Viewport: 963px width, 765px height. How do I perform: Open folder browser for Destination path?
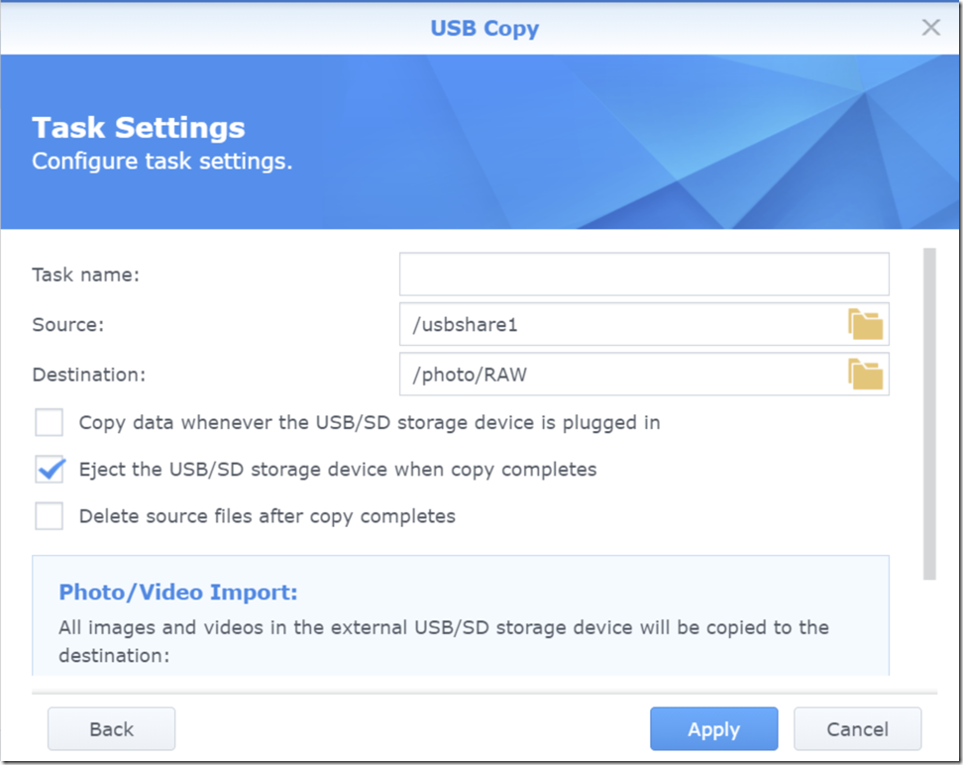coord(865,375)
